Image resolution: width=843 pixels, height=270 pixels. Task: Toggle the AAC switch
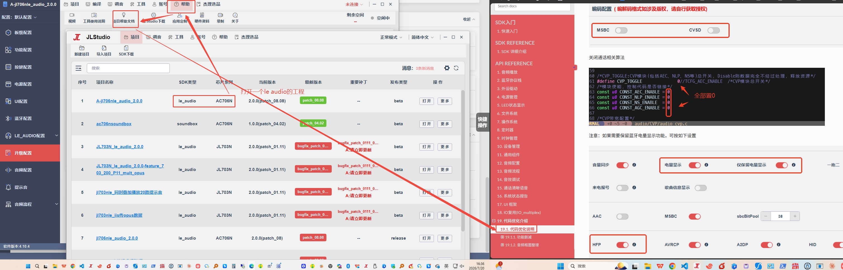(622, 216)
